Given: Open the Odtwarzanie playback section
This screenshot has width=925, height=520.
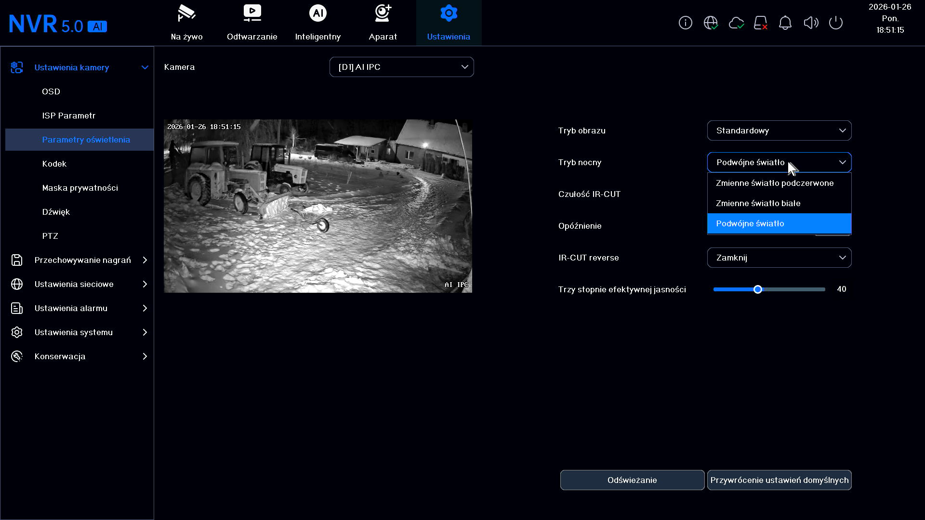Looking at the screenshot, I should click(252, 23).
